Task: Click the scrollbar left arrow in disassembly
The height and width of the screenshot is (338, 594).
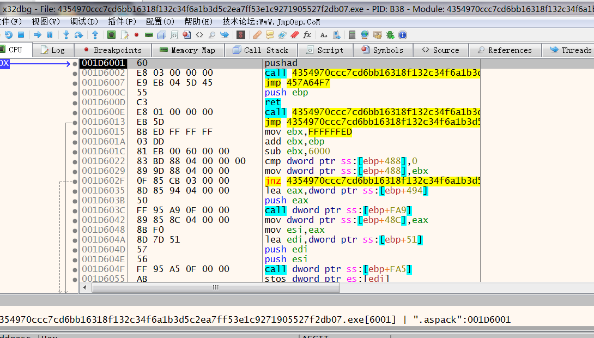Action: pos(85,288)
